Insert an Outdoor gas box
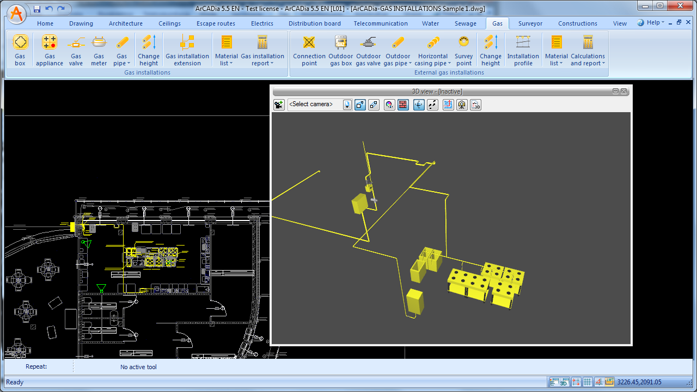This screenshot has height=392, width=697. 341,50
